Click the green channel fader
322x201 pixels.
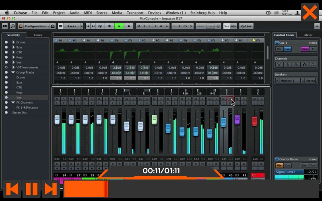[x=154, y=119]
